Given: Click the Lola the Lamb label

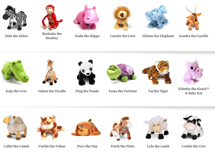Looking at the screenshot, I should coord(158,146).
